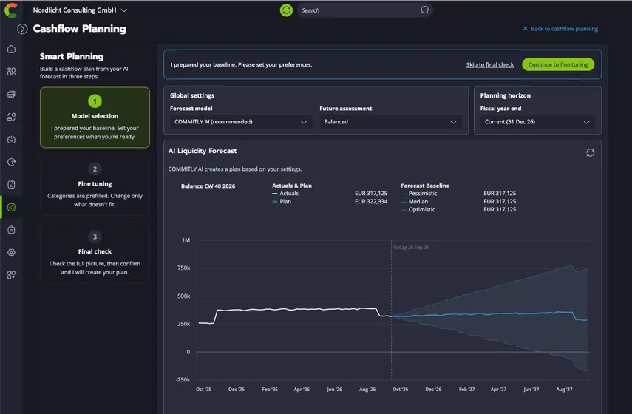Click Skip to final check link
This screenshot has height=414, width=632.
(x=490, y=64)
